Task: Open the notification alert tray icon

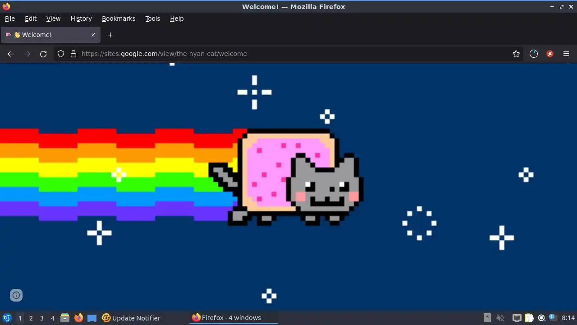Action: [x=553, y=318]
